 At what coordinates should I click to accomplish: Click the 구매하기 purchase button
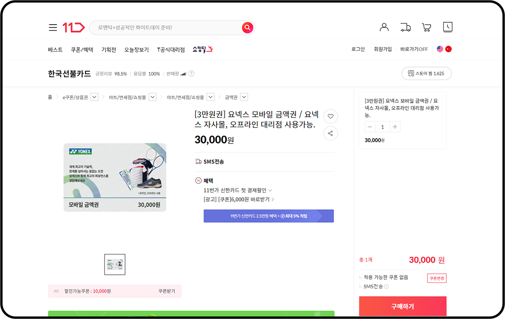click(403, 306)
